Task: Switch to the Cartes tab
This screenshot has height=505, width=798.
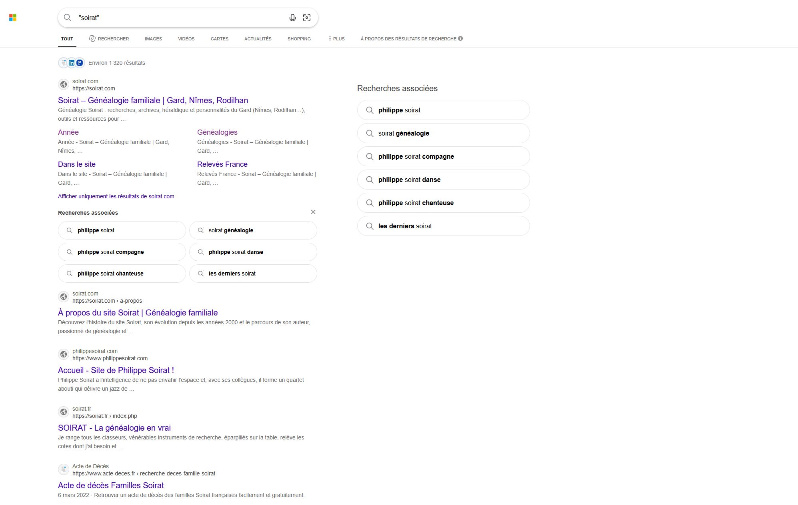Action: pyautogui.click(x=220, y=39)
